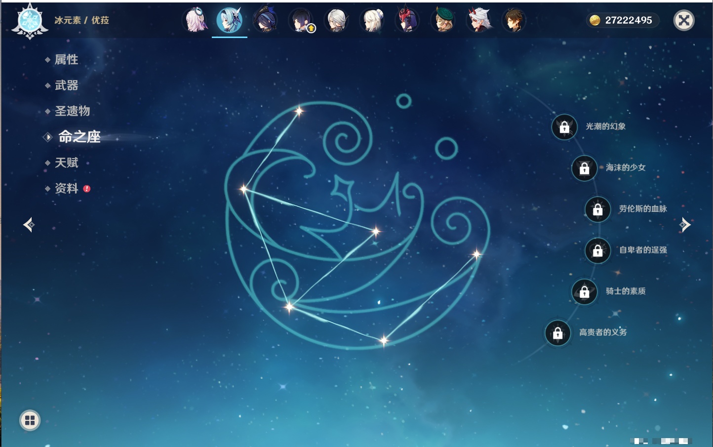The image size is (713, 447).
Task: Open the 资料 profile menu
Action: click(66, 188)
